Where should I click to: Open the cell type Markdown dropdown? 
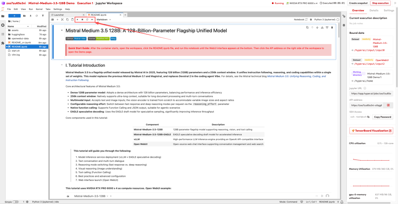tap(104, 19)
